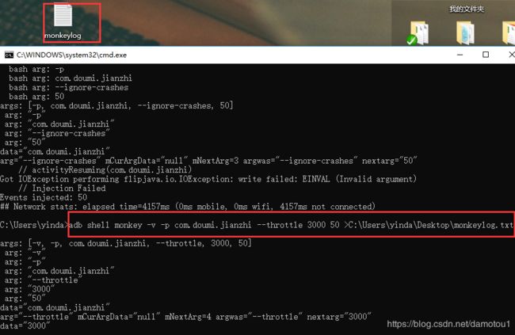Open the cmd.exe system menu icon
Viewport: 515px width, 335px height.
click(x=9, y=55)
